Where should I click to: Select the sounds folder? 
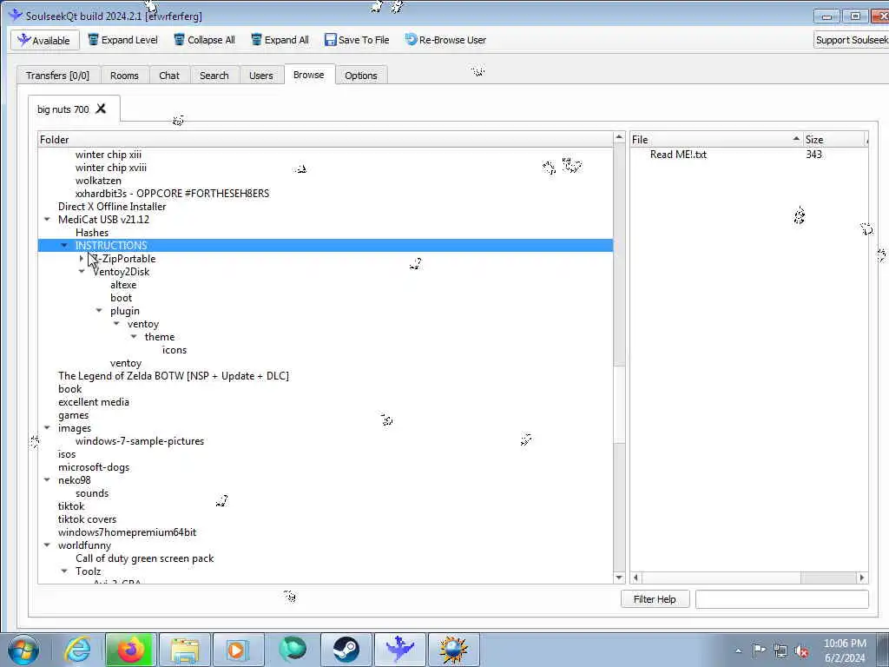92,493
